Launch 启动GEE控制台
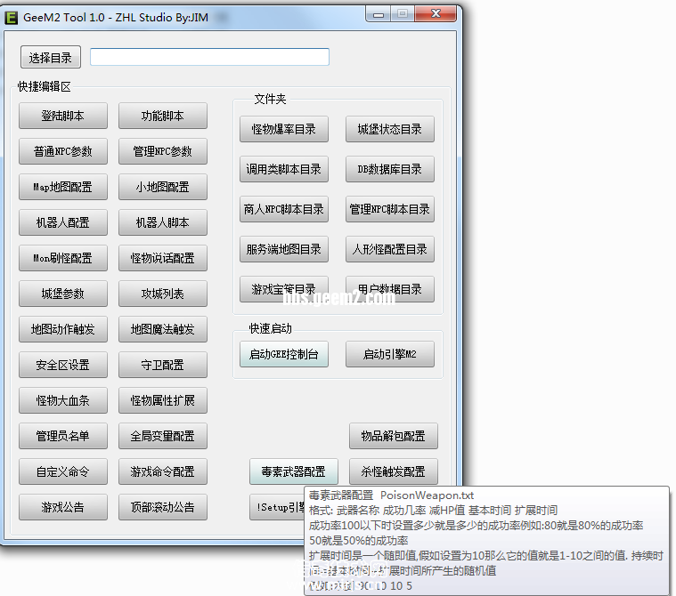Viewport: 676px width, 596px height. pos(284,354)
